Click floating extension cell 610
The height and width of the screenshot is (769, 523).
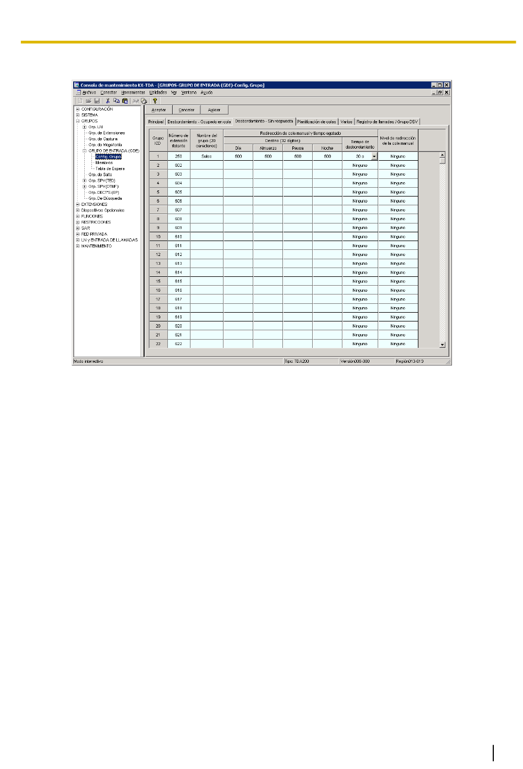[x=178, y=237]
